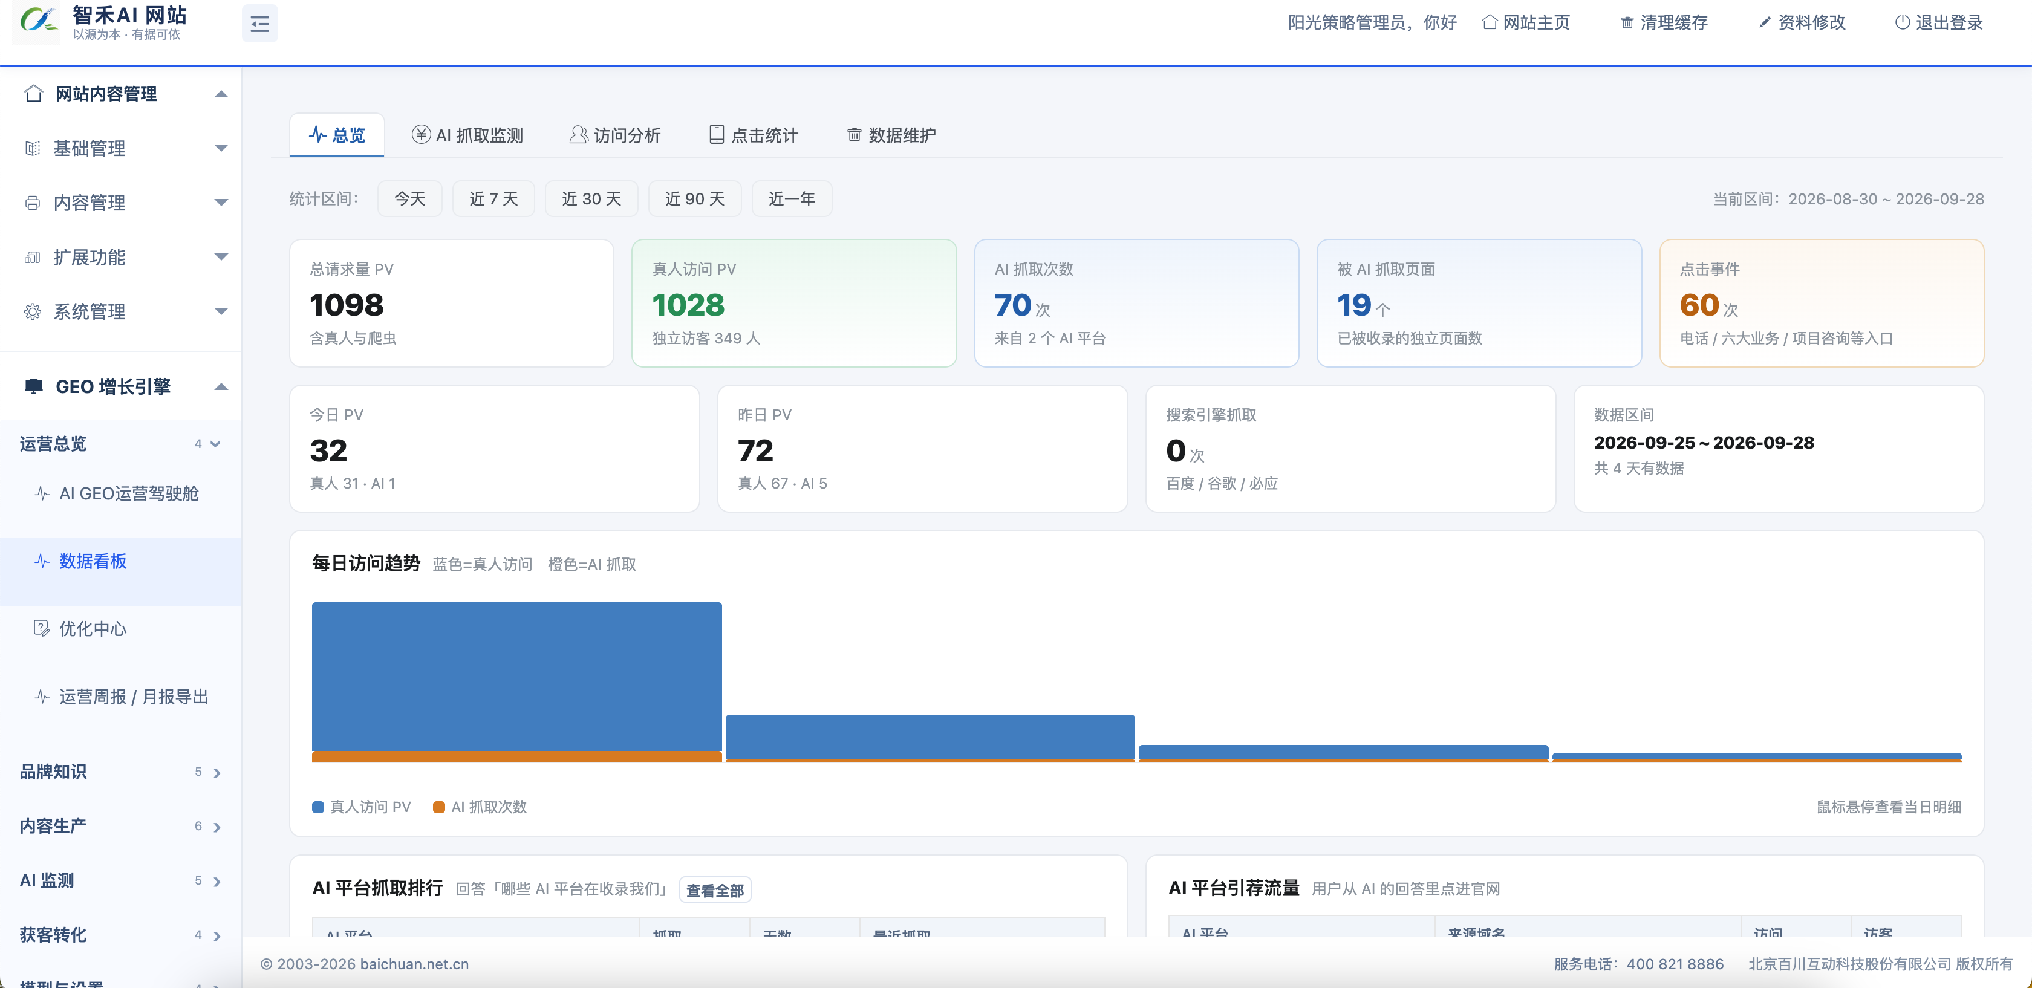Click the pencil icon beside 资料修改
2032x988 pixels.
pyautogui.click(x=1765, y=22)
